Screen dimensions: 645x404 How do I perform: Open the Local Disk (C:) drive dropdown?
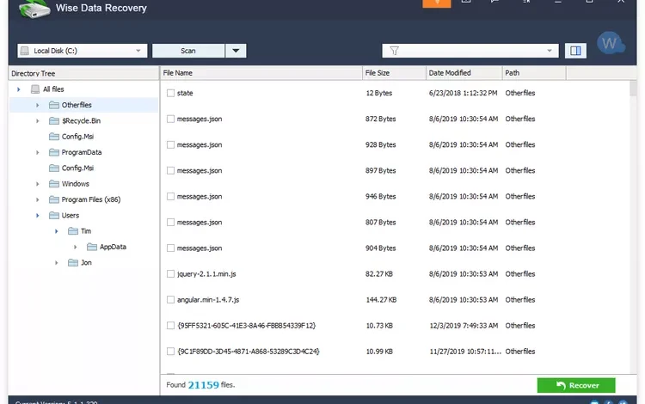138,51
